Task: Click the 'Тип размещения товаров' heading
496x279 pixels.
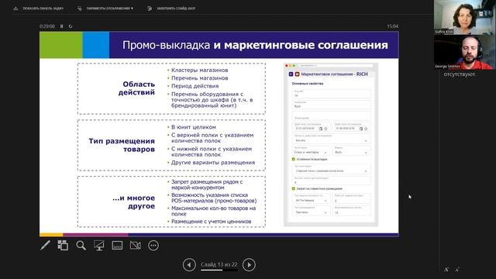Action: point(122,145)
